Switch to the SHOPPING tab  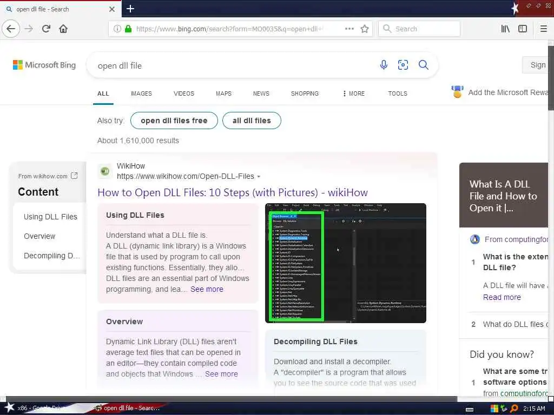[305, 93]
